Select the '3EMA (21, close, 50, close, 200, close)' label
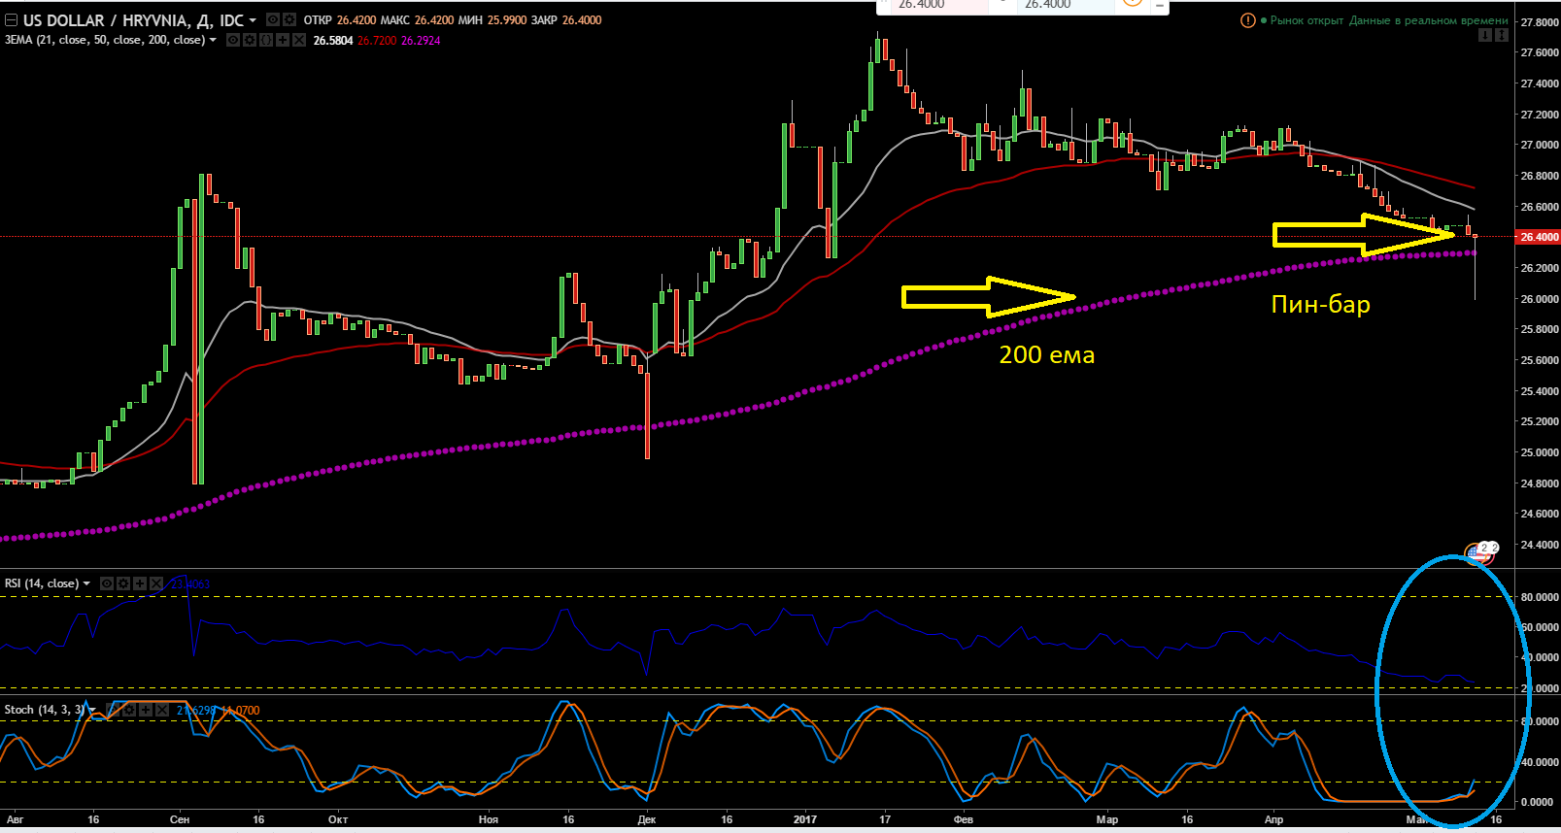Screen dimensions: 1561x833 [105, 40]
